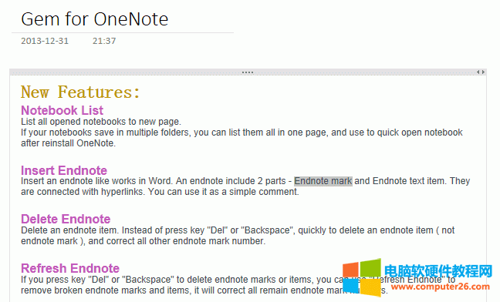Screen dimensions: 500x302
Task: Click the note container drag handle dots
Action: (248, 72)
